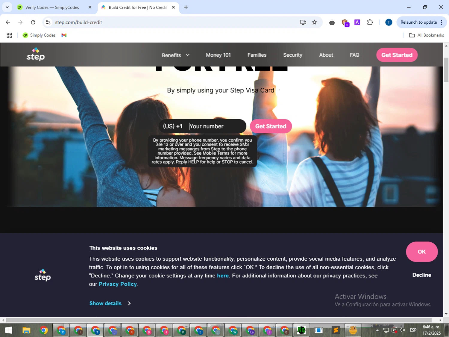The width and height of the screenshot is (449, 337).
Task: Go back to the previous page
Action: [8, 22]
